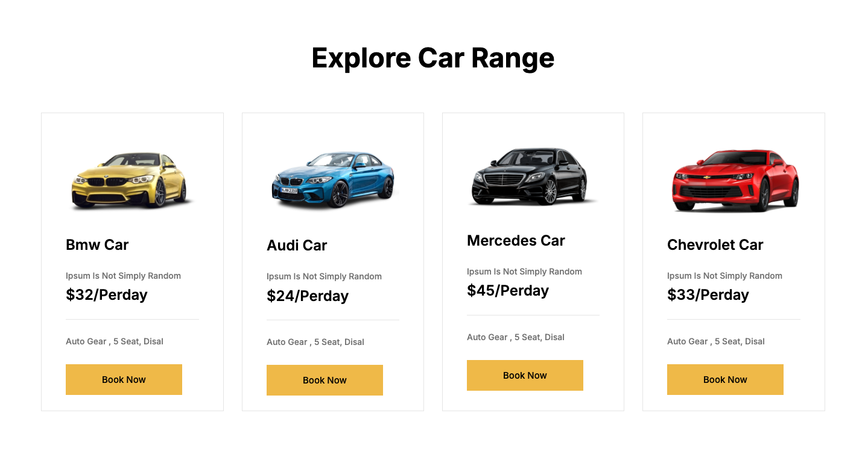
Task: Select the $33/Perday price text
Action: click(x=708, y=295)
